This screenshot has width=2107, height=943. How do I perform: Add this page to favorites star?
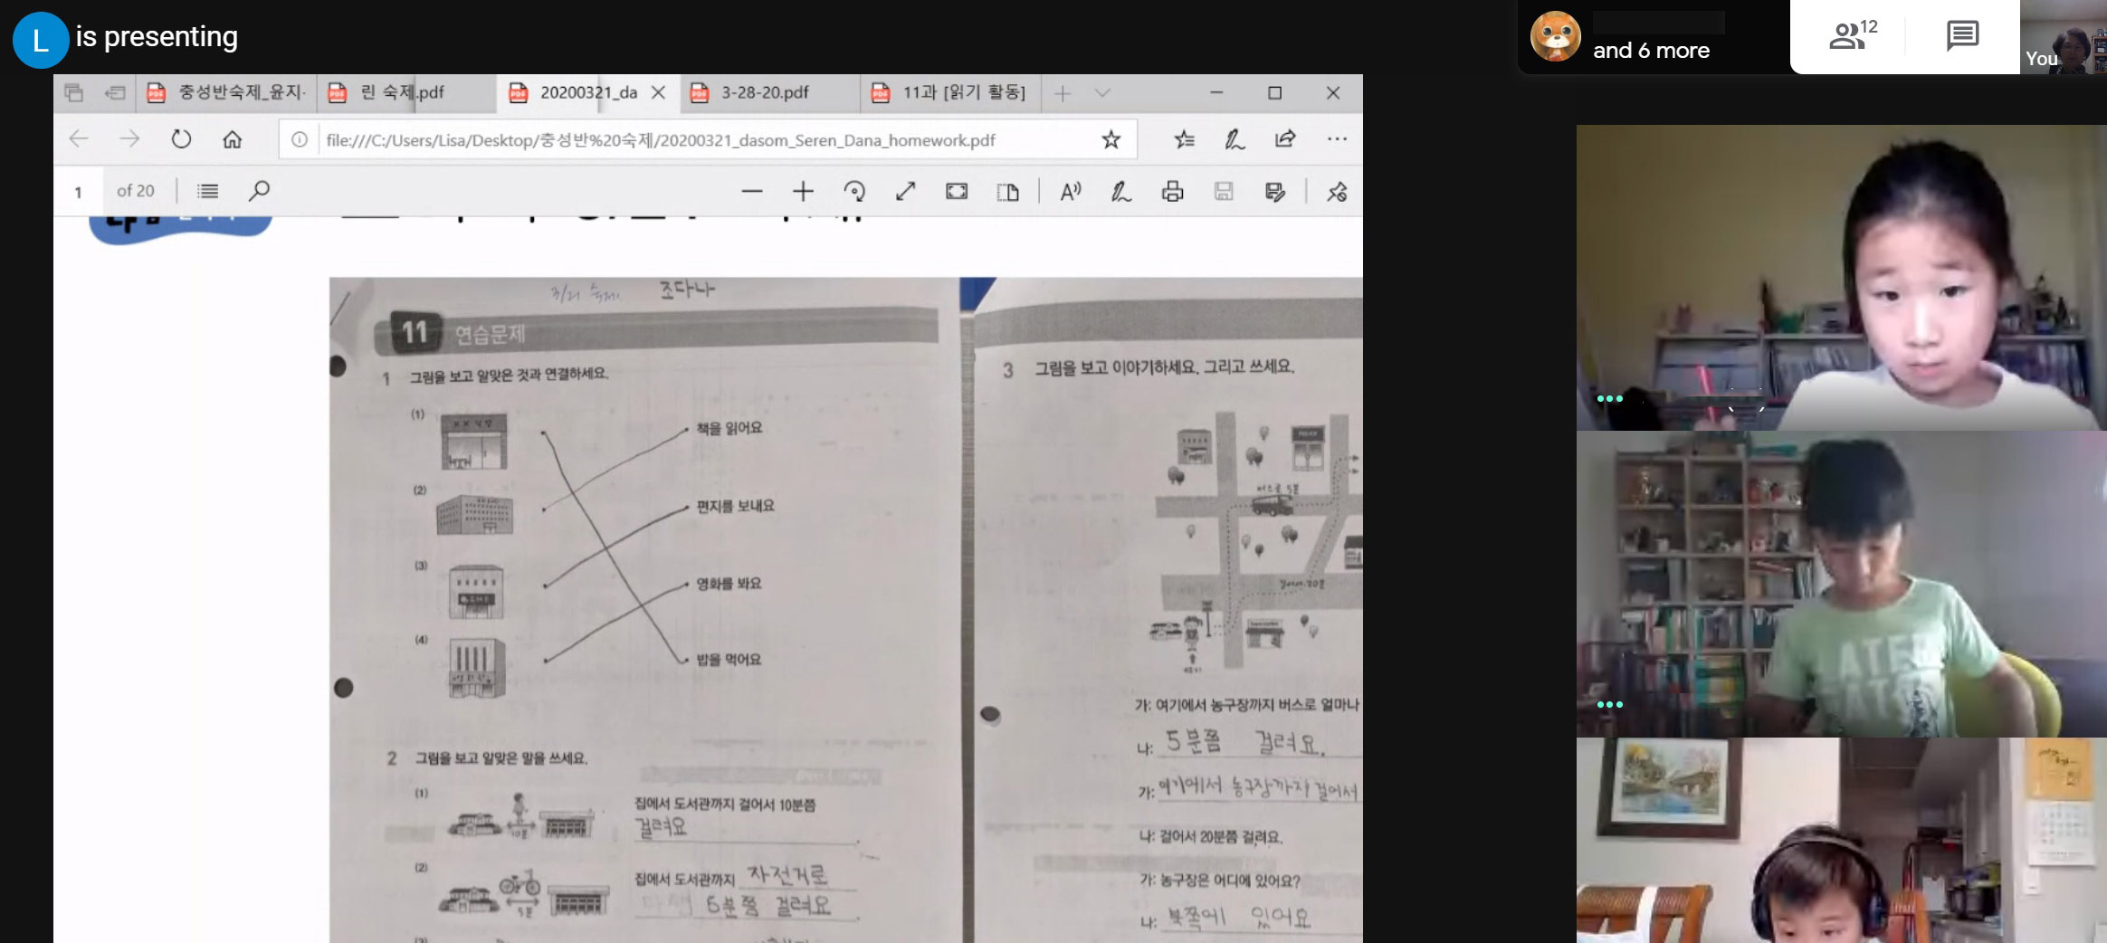(x=1111, y=139)
